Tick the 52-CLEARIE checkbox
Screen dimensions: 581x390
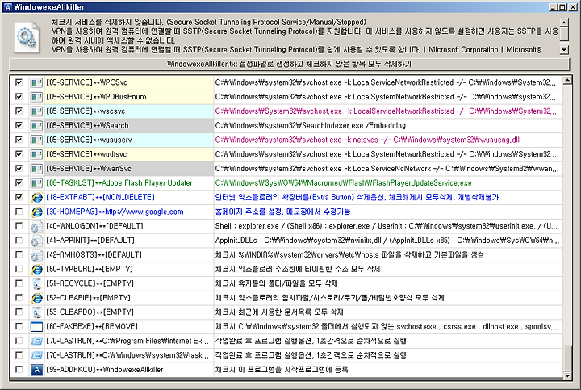click(x=19, y=298)
